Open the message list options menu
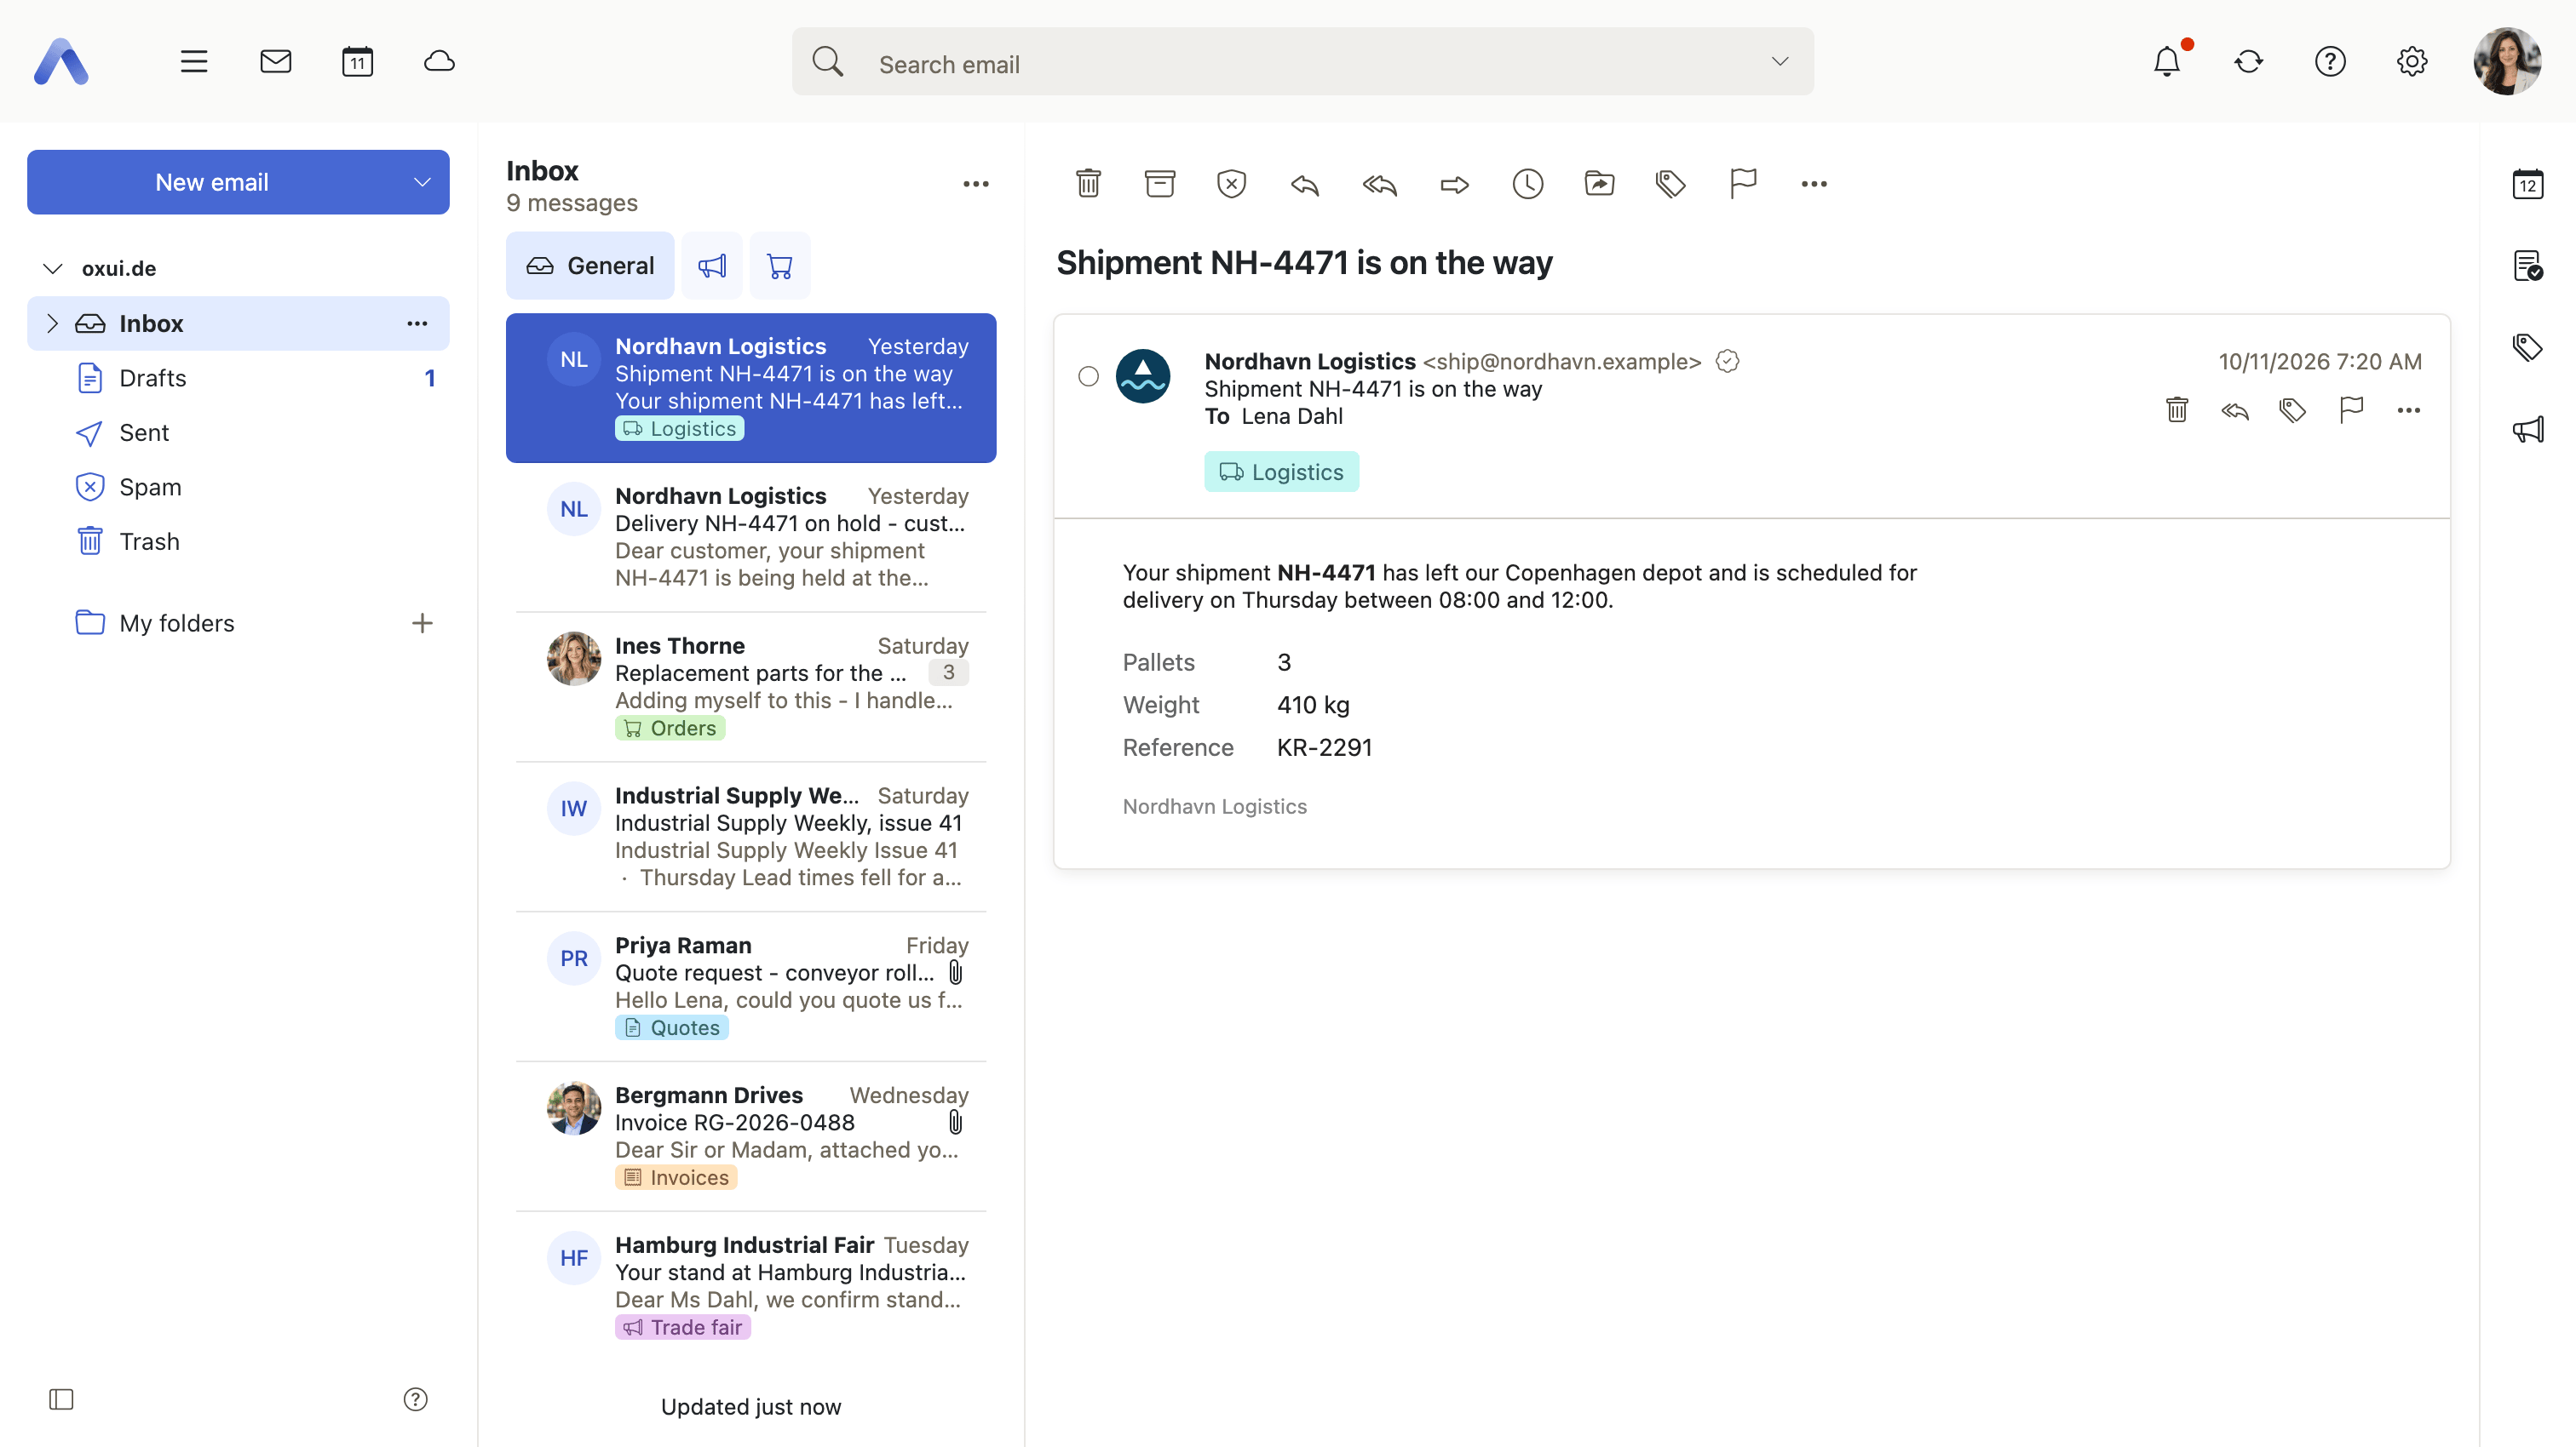The image size is (2576, 1447). (x=976, y=184)
